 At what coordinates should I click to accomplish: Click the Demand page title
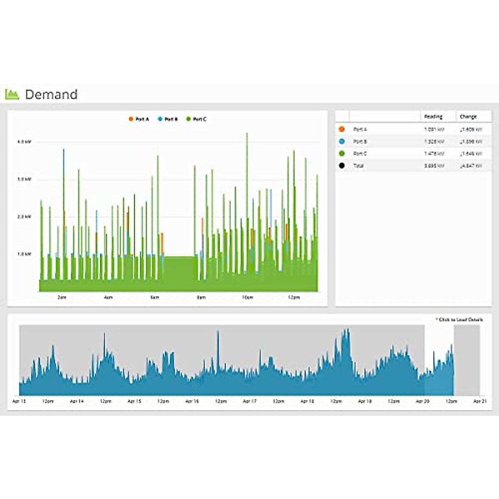coord(51,94)
